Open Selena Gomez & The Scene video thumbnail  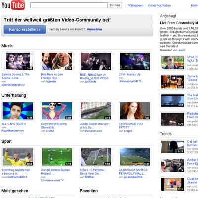click(18, 61)
